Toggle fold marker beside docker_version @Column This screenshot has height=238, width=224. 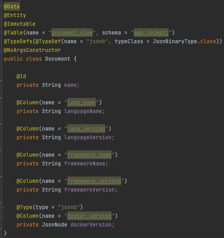click(2, 216)
